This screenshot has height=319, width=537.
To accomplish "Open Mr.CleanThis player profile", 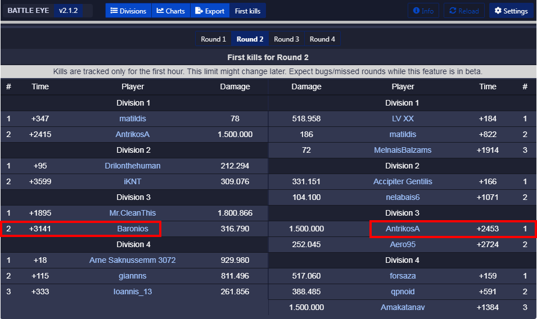I will point(133,213).
